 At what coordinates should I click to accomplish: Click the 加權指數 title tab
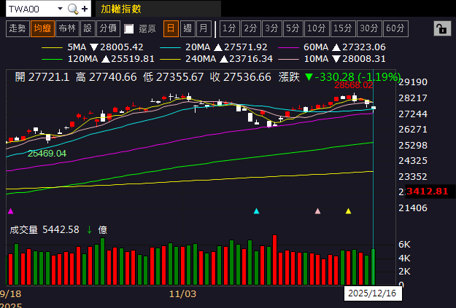(158, 9)
